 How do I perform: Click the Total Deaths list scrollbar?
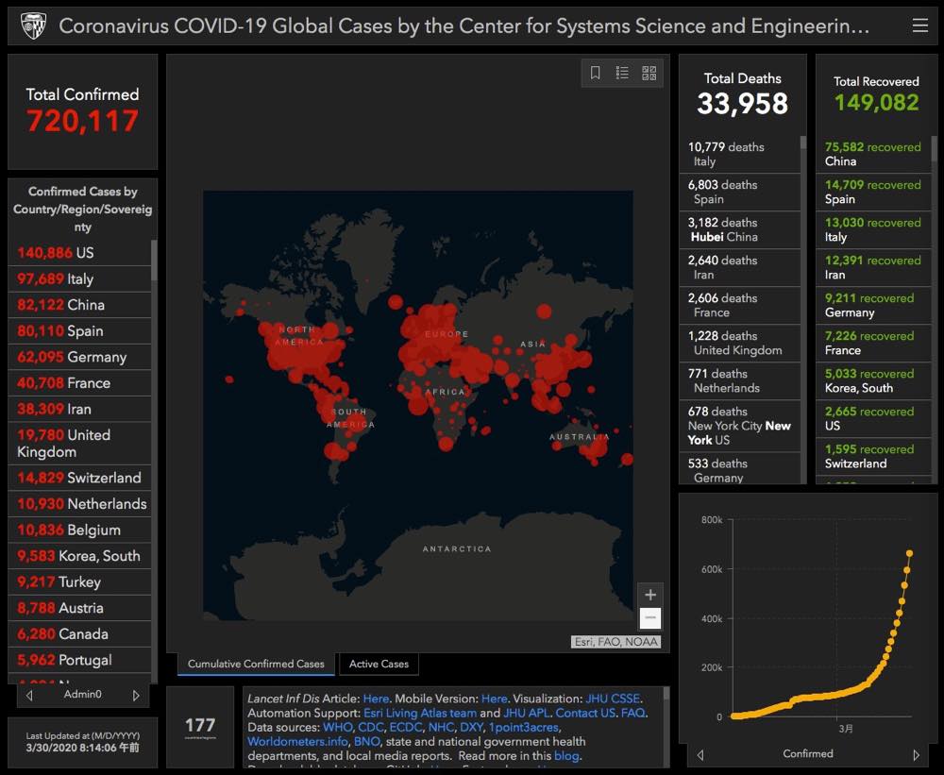pos(802,143)
